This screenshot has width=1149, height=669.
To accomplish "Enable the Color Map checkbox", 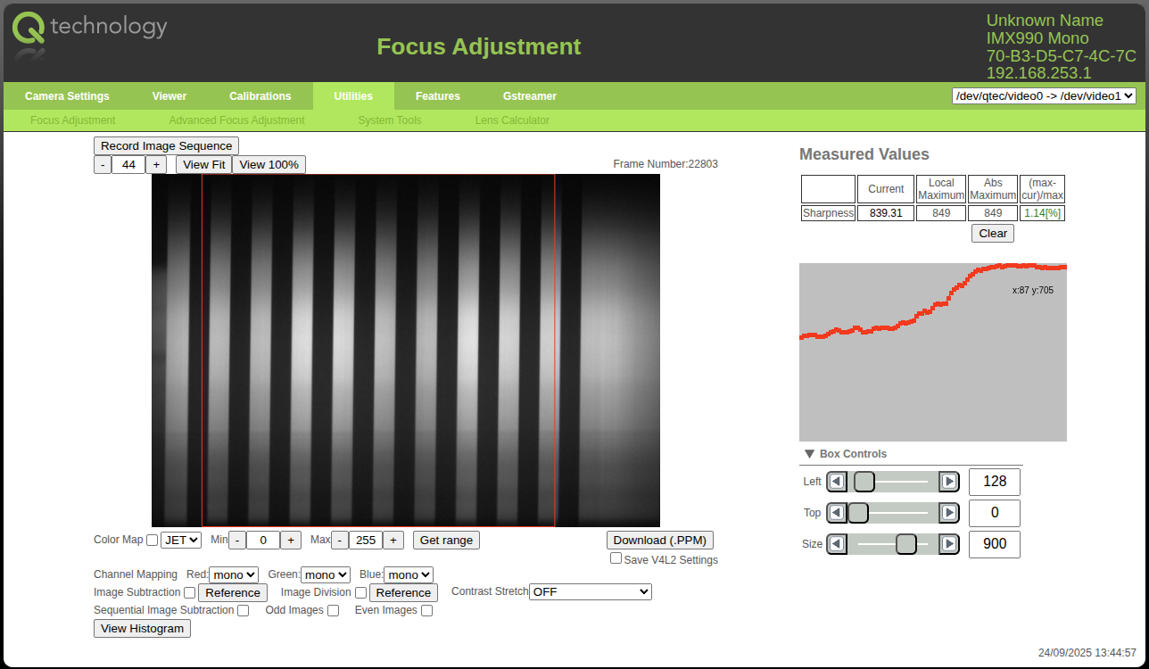I will 153,540.
